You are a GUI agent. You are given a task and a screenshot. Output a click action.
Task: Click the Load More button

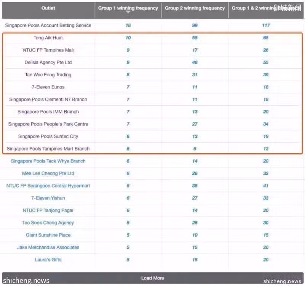153,278
